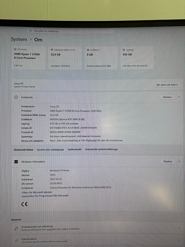
Task: Focus the Sök efter en inställning field
Action: click(71, 31)
